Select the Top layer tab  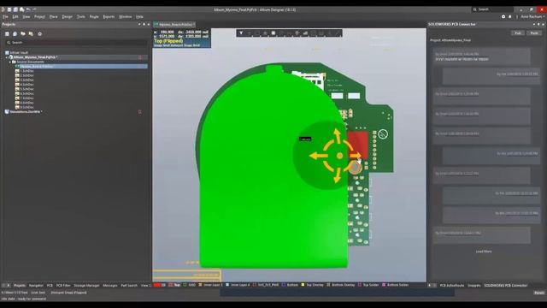click(x=174, y=285)
